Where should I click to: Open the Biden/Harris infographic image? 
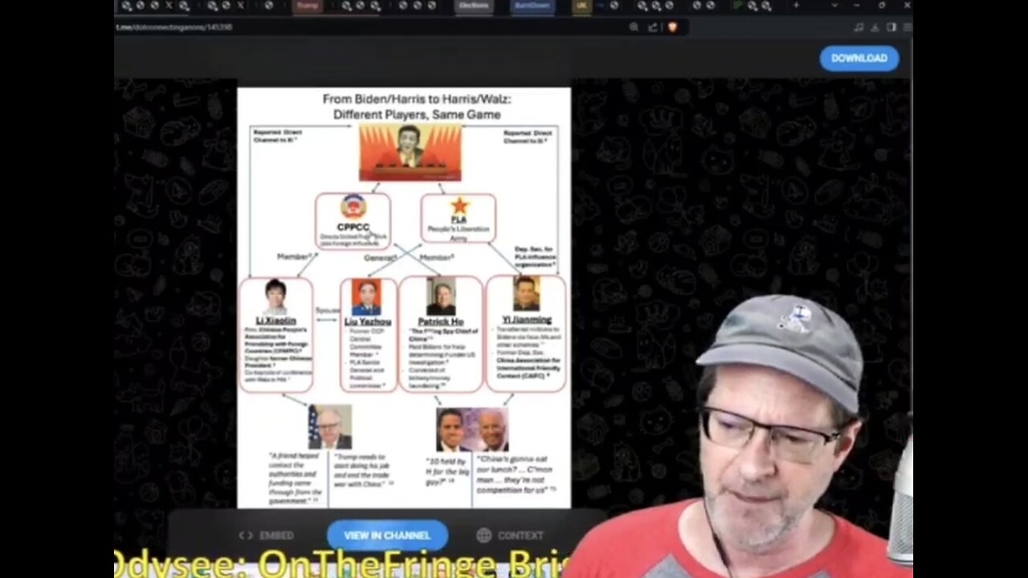pos(404,298)
